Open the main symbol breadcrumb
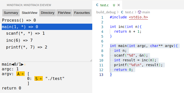Image resolution: width=184 pixels, height=93 pixels. pyautogui.click(x=146, y=12)
